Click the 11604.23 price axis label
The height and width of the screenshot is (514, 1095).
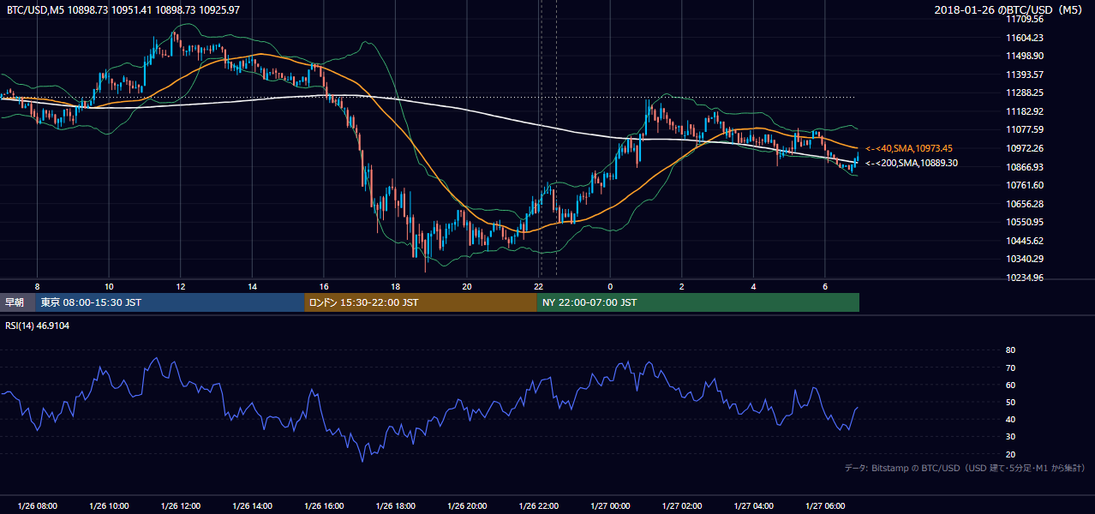point(1025,38)
